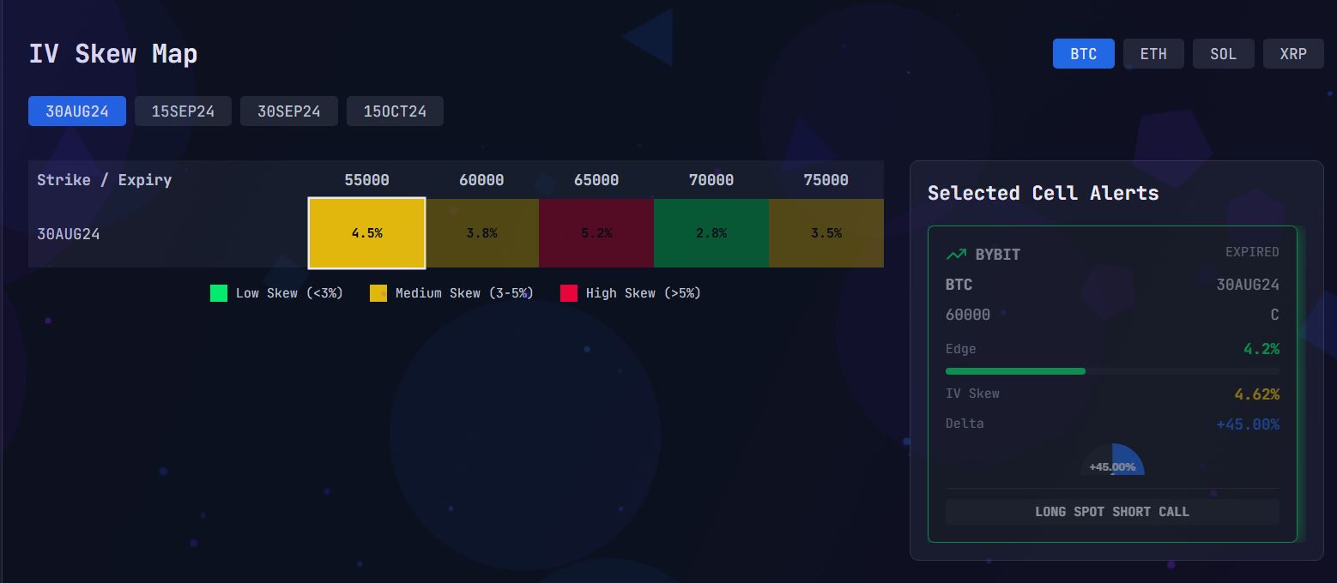Click the 70000 strike column header
Image resolution: width=1337 pixels, height=583 pixels.
(711, 180)
